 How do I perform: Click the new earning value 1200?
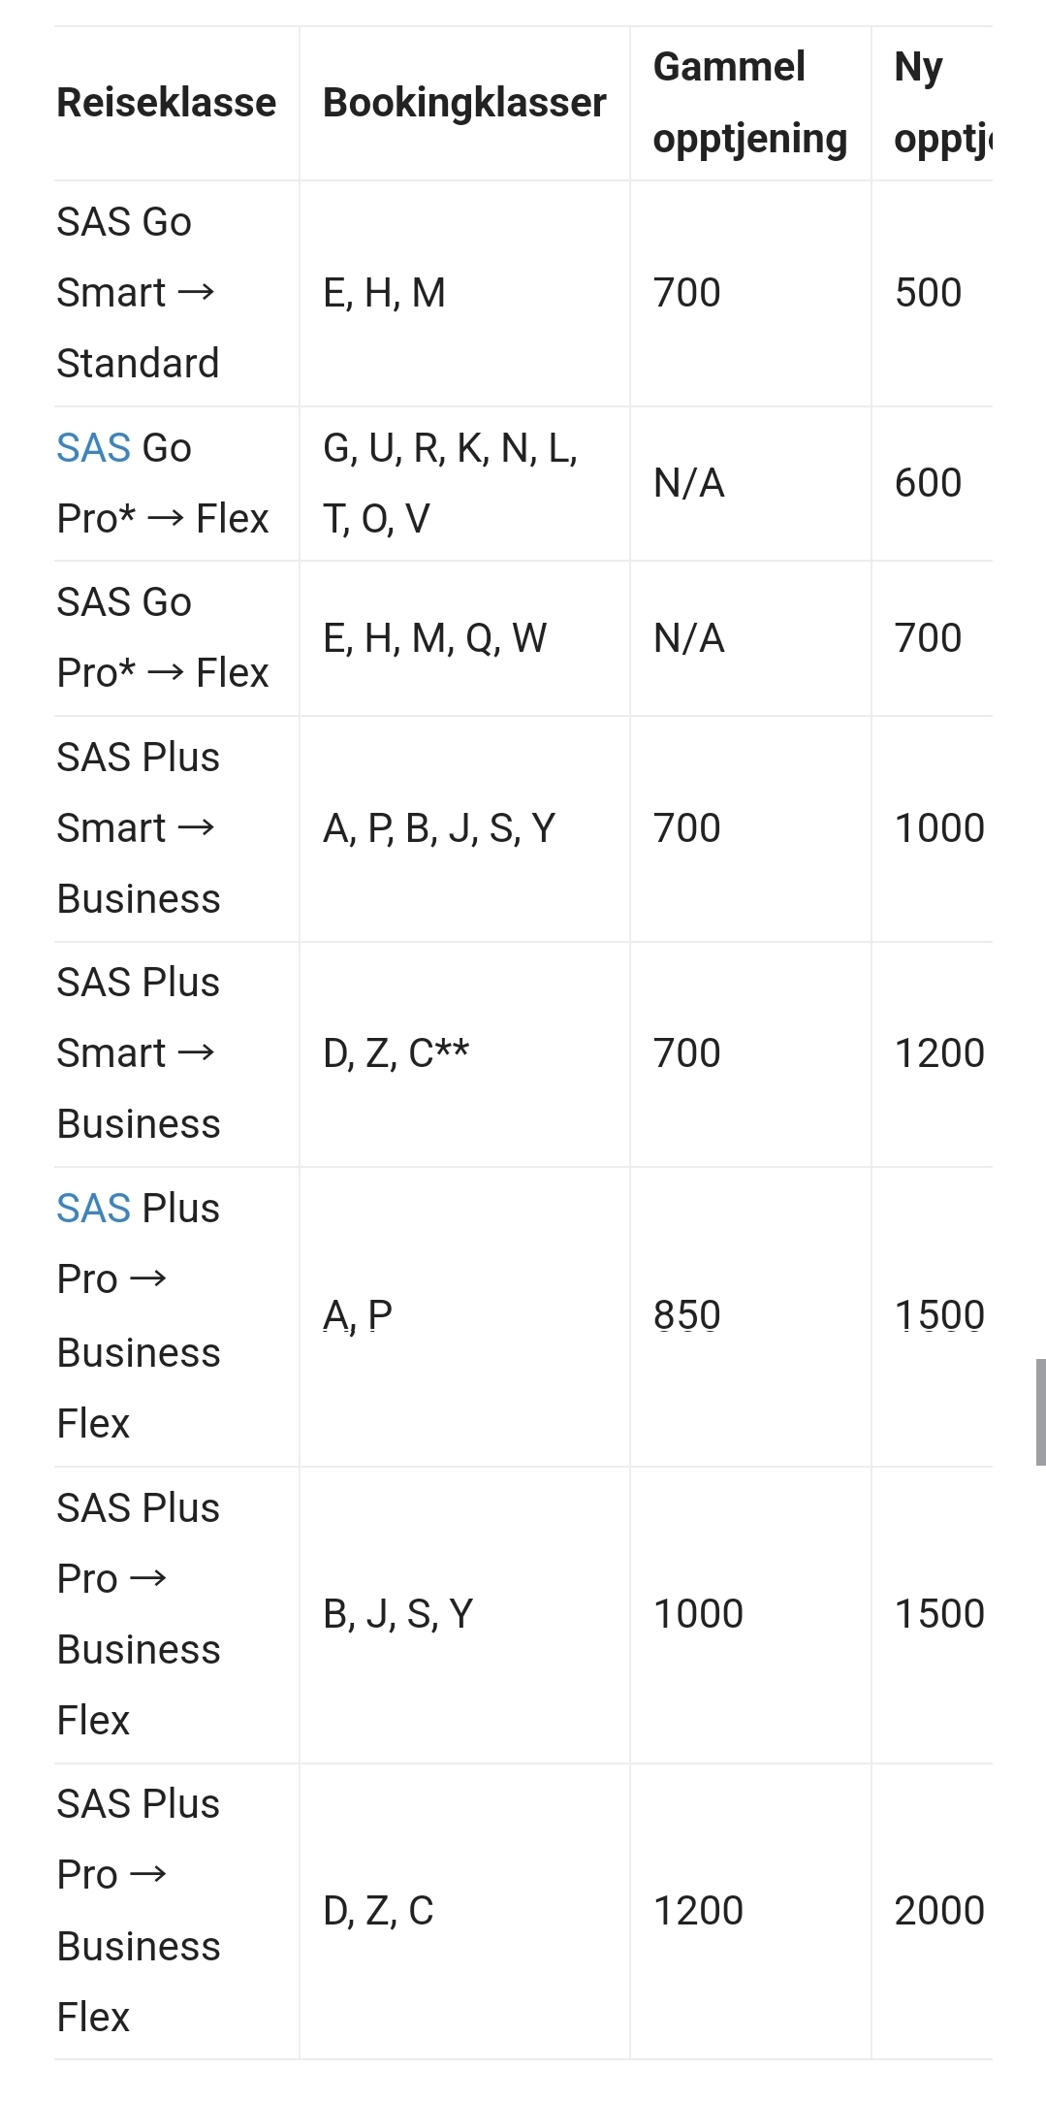(938, 1053)
